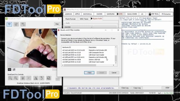Click device list scroll up arrow
Viewport: 180px width, 101px height.
pos(116,47)
